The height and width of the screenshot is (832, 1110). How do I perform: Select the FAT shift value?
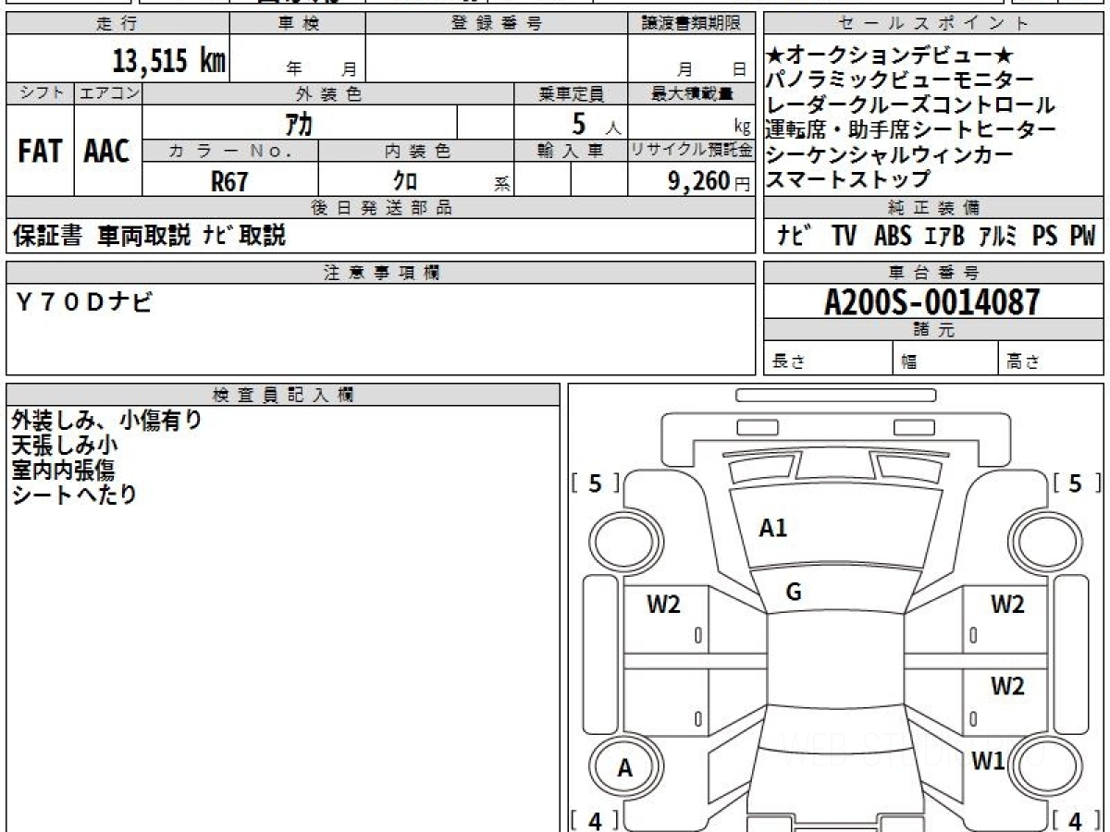pos(40,153)
